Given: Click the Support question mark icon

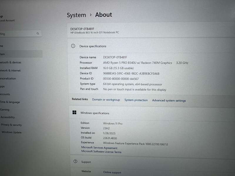Looking at the screenshot, I should 75,161.
